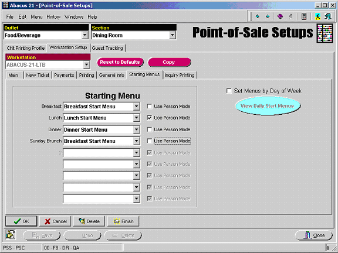The height and width of the screenshot is (253, 338).
Task: Open the purple book help icon
Action: 280,16
